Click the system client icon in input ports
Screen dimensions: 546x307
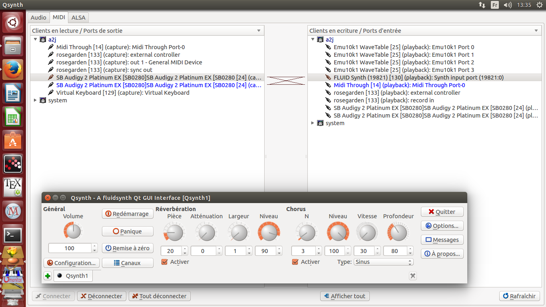(x=320, y=123)
